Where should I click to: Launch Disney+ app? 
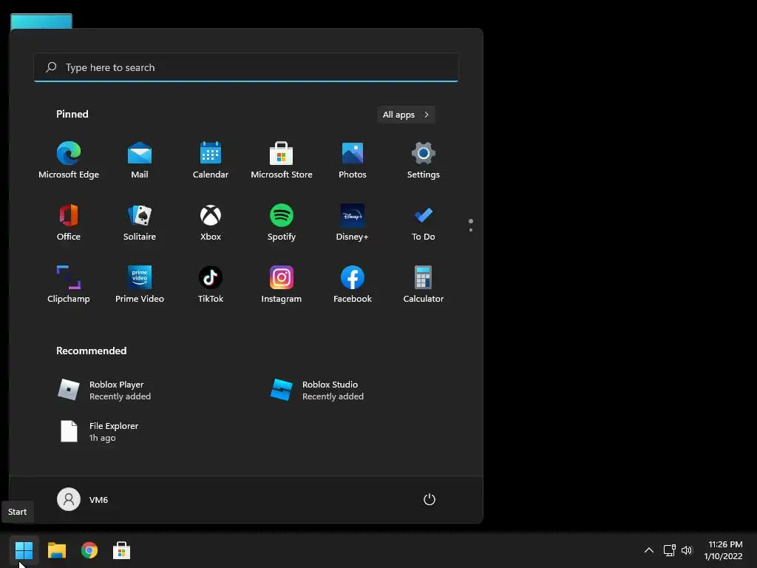353,223
